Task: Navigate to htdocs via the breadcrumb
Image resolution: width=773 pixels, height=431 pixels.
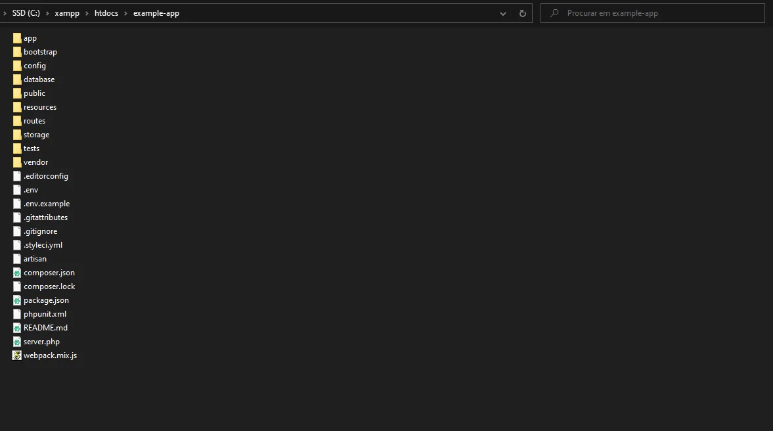Action: (x=106, y=12)
